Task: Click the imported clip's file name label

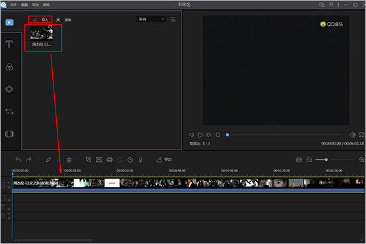Action: point(41,44)
